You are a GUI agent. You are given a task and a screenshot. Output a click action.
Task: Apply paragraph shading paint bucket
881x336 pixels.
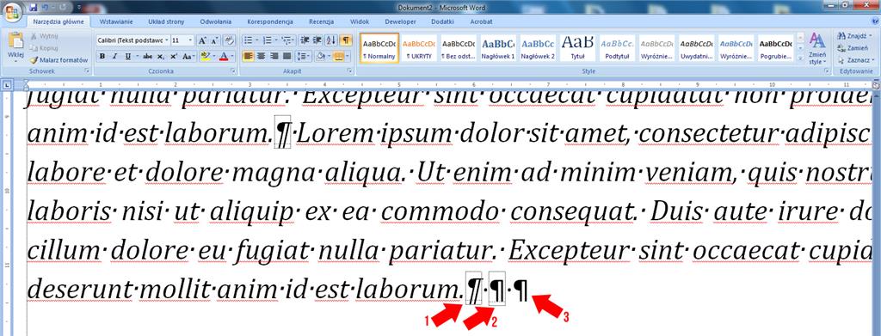click(x=320, y=56)
